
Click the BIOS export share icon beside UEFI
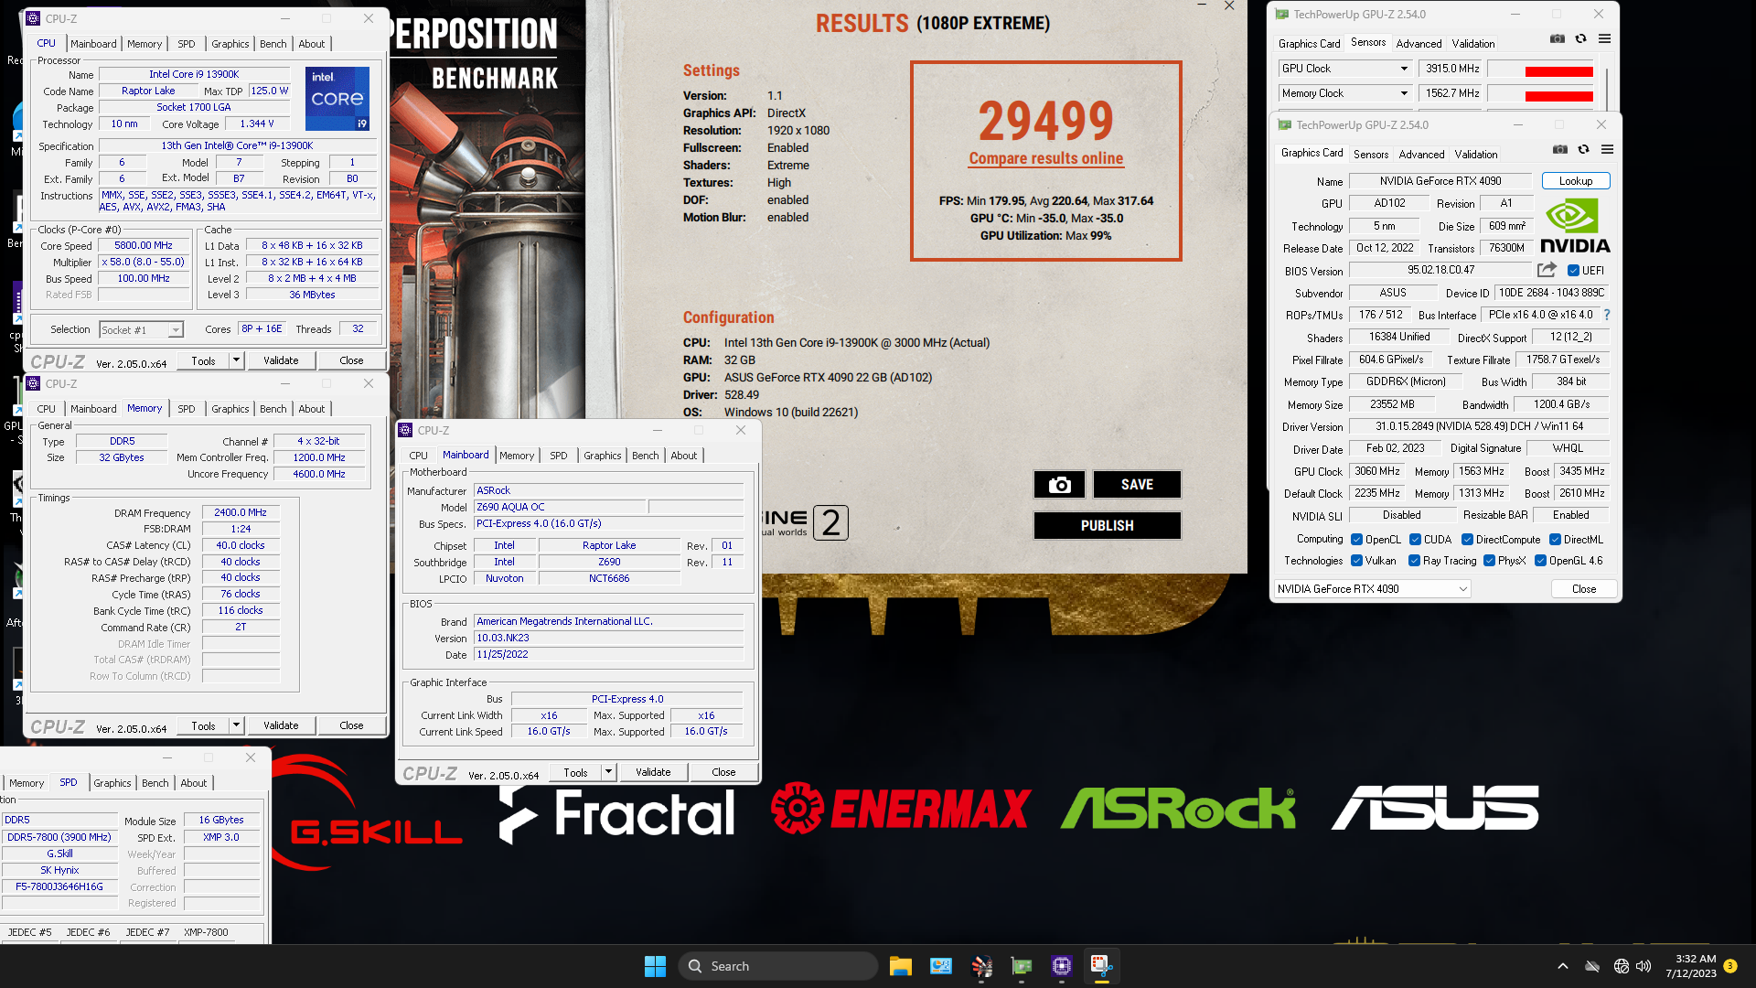click(x=1547, y=270)
